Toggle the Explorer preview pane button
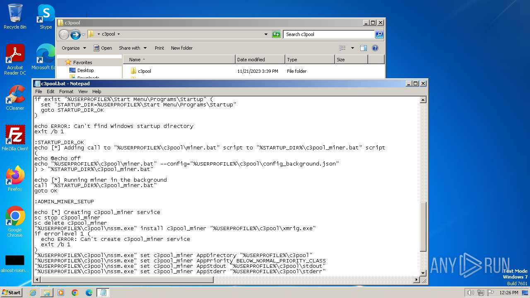 (x=363, y=48)
